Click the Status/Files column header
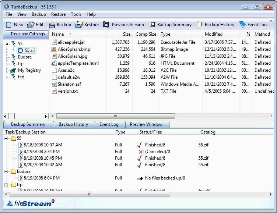This screenshot has height=213, width=277. click(167, 132)
